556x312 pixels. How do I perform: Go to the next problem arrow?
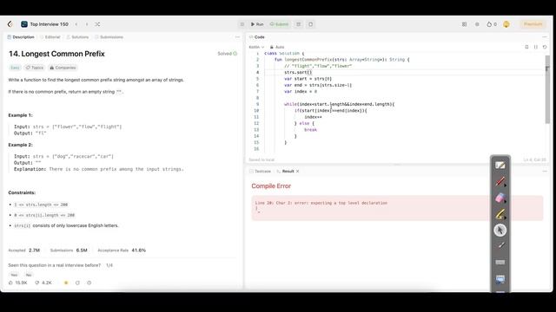click(x=87, y=24)
